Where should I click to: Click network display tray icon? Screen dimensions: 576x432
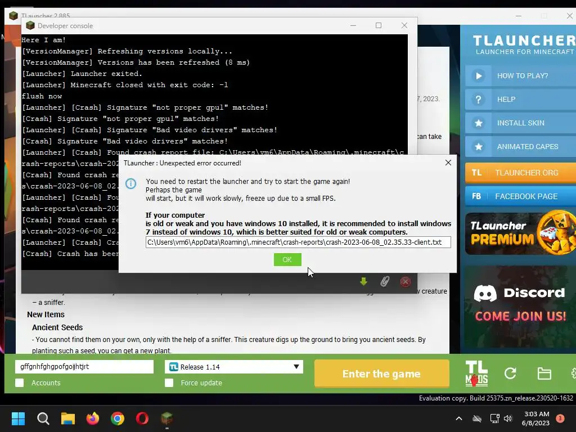pos(494,418)
